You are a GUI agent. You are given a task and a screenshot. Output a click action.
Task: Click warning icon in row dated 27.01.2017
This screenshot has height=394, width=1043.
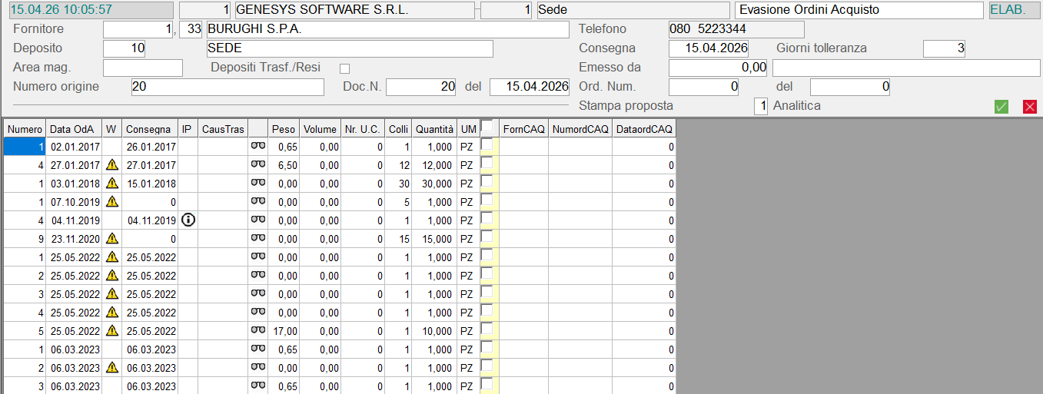(112, 164)
